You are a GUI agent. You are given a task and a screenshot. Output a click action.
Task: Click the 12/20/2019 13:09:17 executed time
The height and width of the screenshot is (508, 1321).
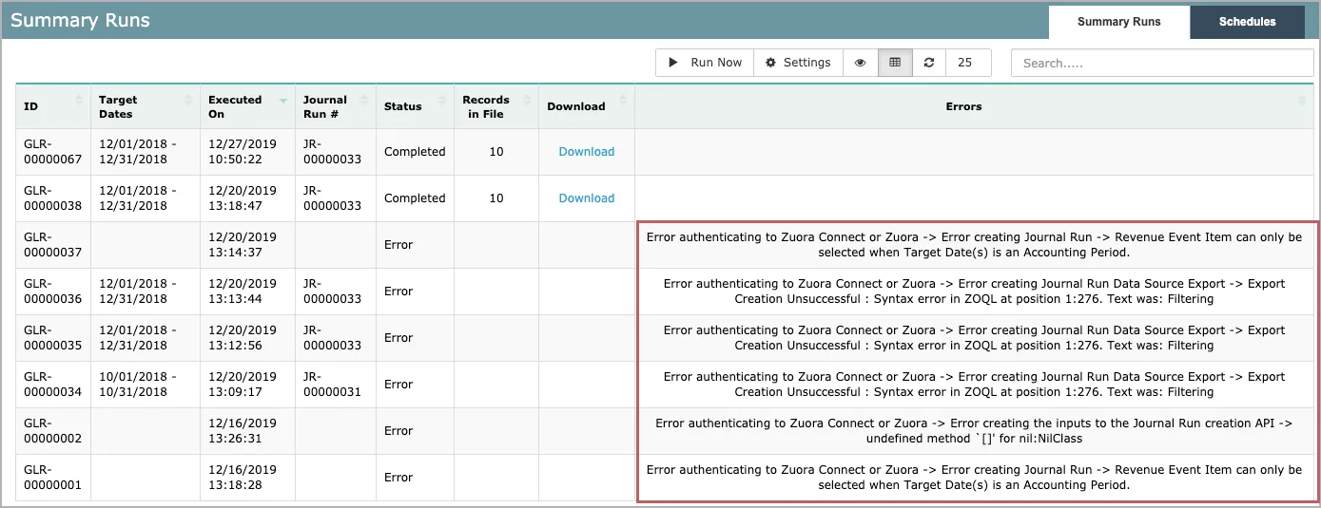[x=243, y=385]
